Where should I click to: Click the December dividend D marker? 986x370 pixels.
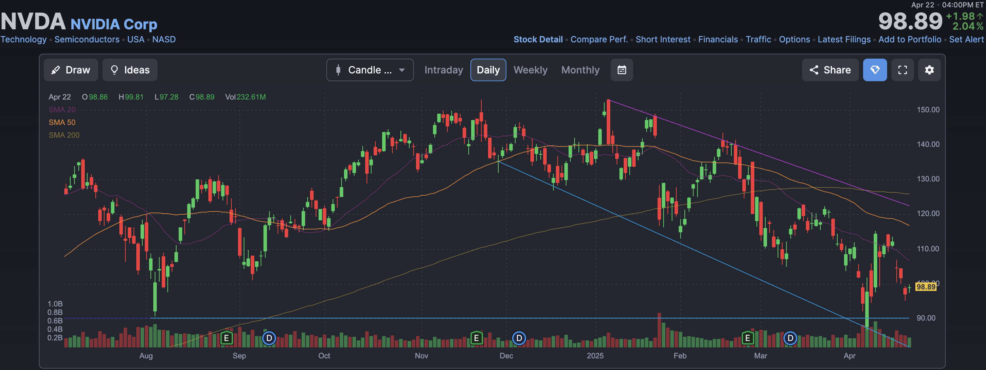[519, 338]
